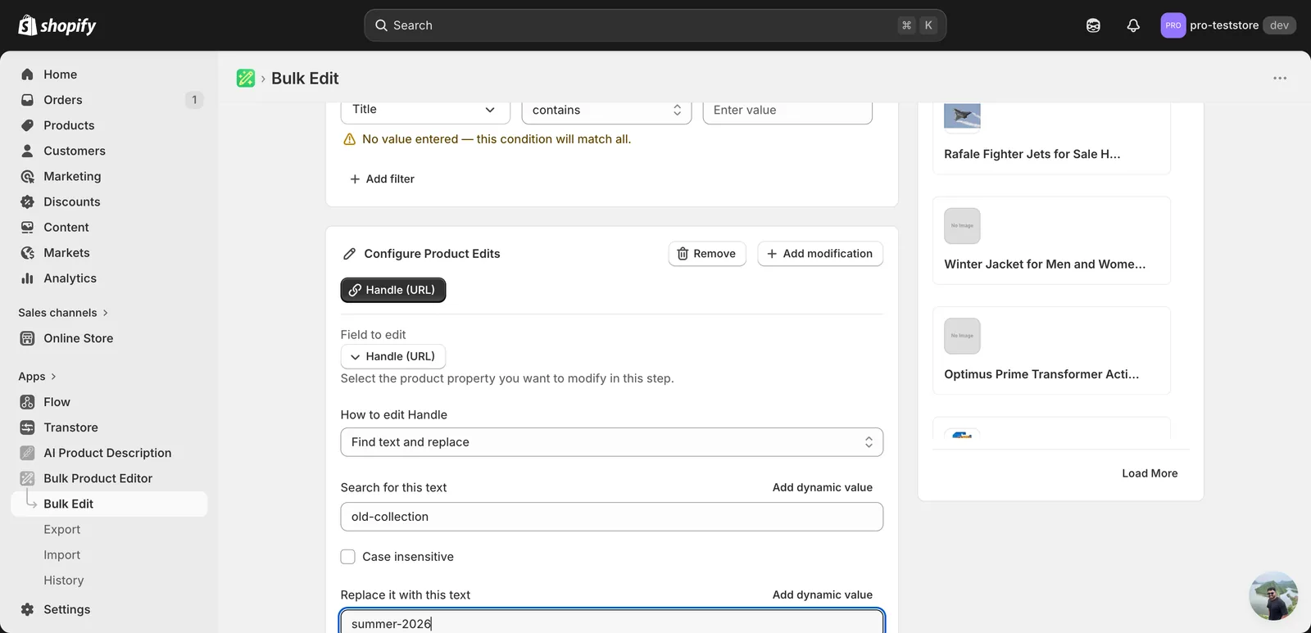
Task: Open the Orders page
Action: click(x=109, y=100)
